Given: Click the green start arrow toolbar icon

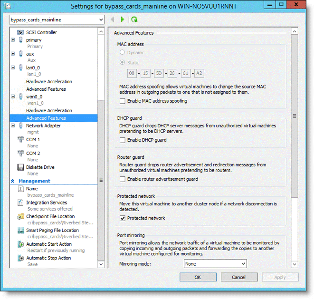Looking at the screenshot, I should click(x=123, y=19).
